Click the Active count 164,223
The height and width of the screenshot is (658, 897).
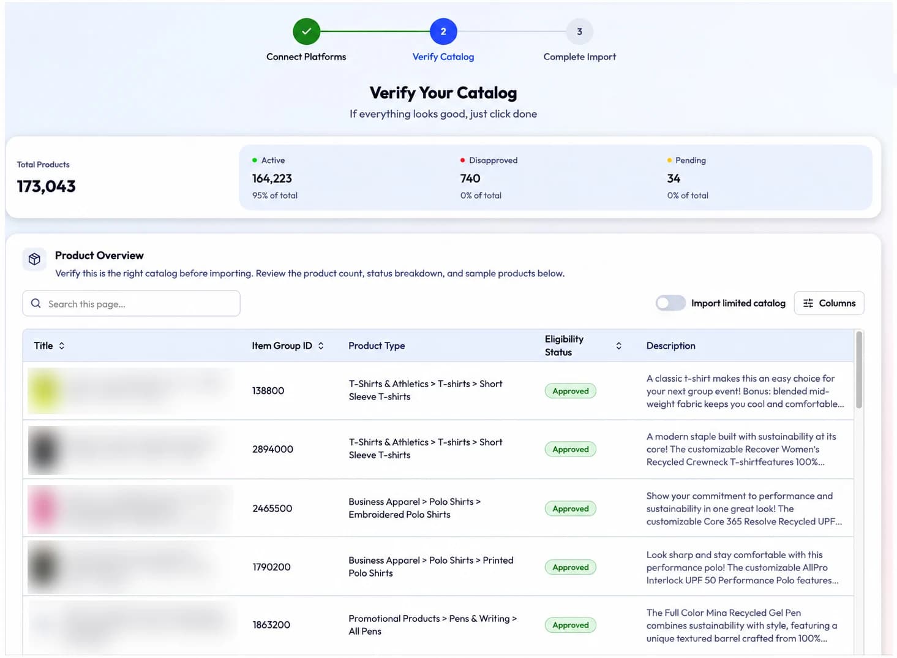click(272, 178)
